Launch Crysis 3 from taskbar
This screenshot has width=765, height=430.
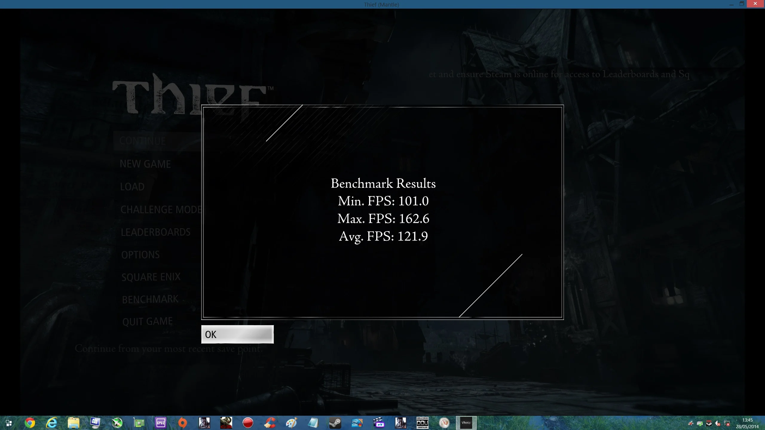pos(226,423)
